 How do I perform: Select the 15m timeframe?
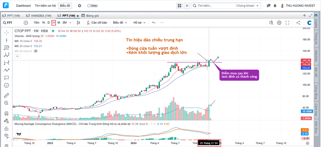coord(37,23)
